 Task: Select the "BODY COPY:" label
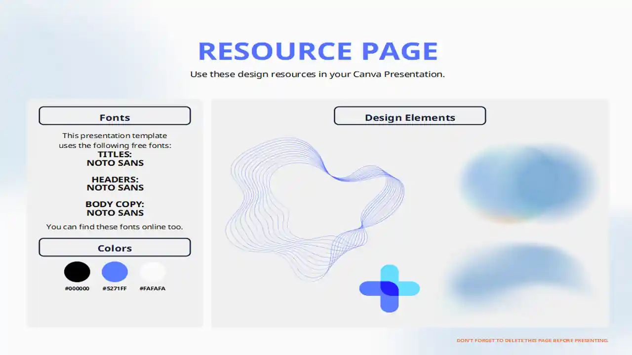(115, 204)
